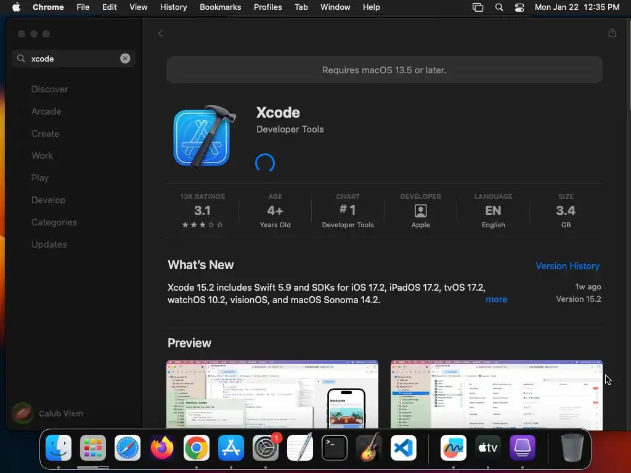Open the Trash in Dock
Image resolution: width=631 pixels, height=473 pixels.
pos(572,448)
